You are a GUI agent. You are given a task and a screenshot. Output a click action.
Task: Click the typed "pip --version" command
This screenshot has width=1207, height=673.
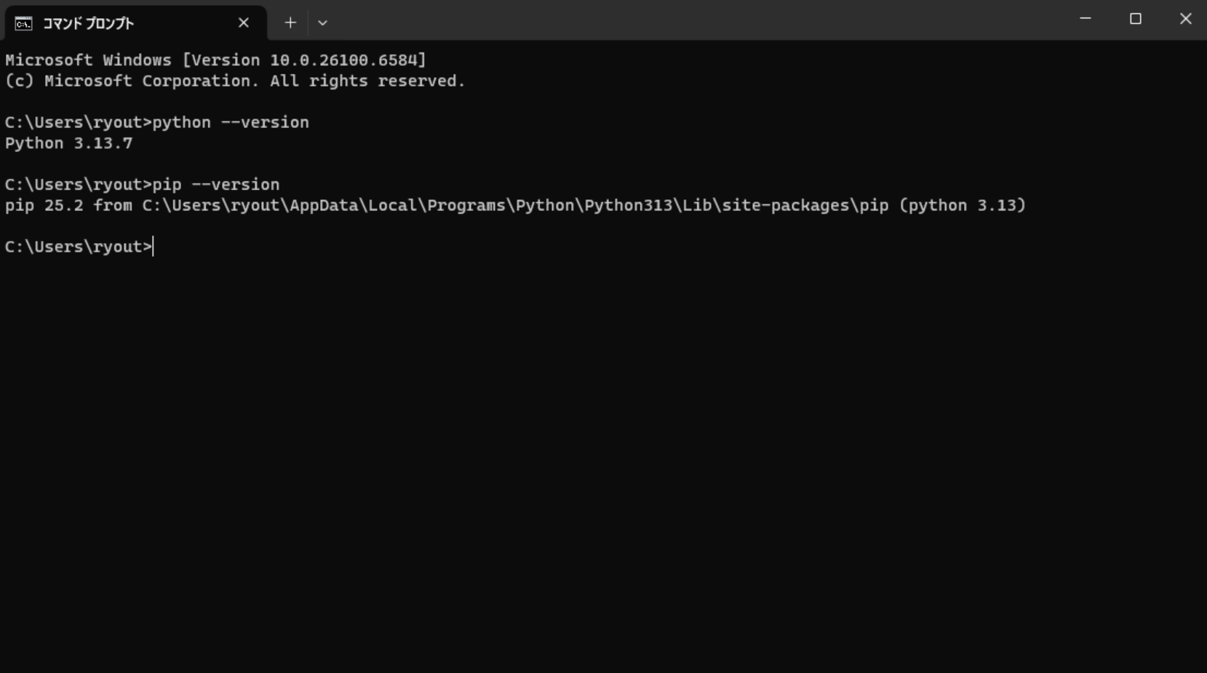(216, 185)
